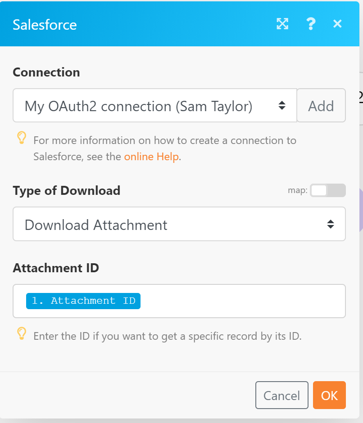Expand the Salesforce dialog to full screen
Viewport: 363px width, 423px height.
pos(282,24)
